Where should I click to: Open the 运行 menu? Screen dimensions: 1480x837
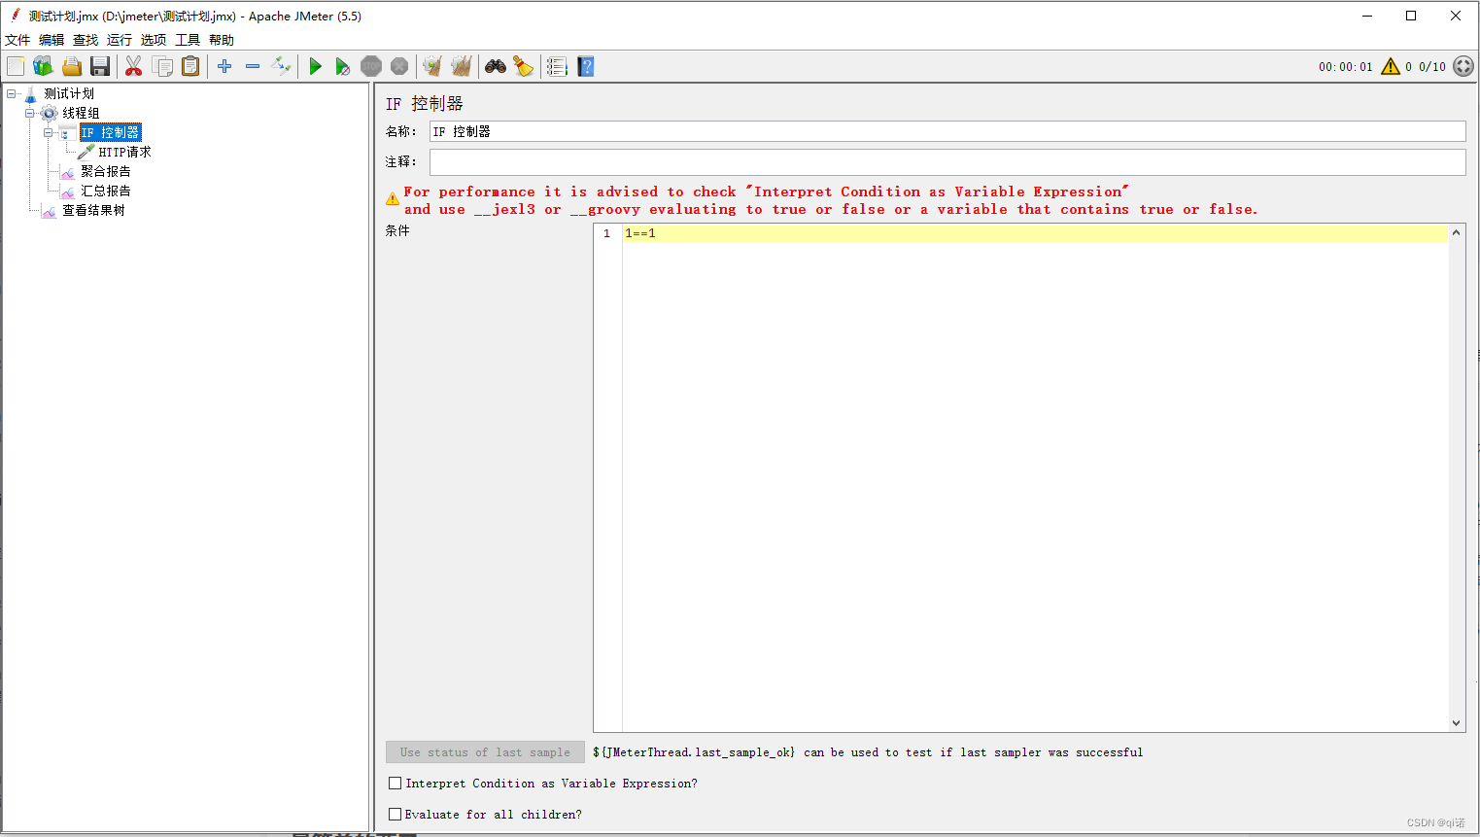[x=120, y=40]
